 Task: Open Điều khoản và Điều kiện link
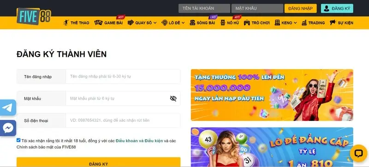(x=139, y=141)
